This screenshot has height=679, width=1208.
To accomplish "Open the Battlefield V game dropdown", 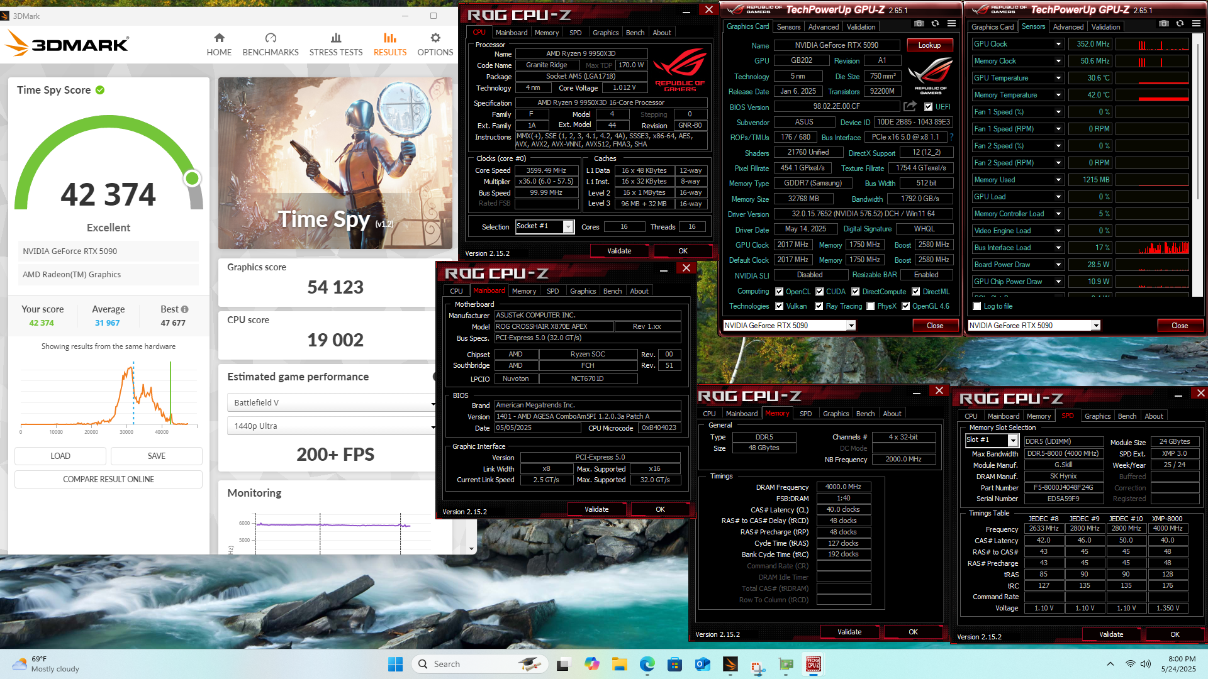I will pyautogui.click(x=332, y=403).
